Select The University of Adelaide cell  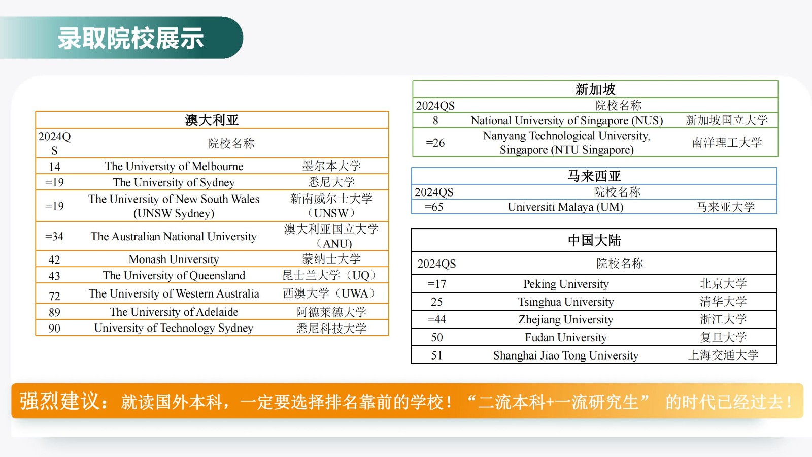click(174, 312)
